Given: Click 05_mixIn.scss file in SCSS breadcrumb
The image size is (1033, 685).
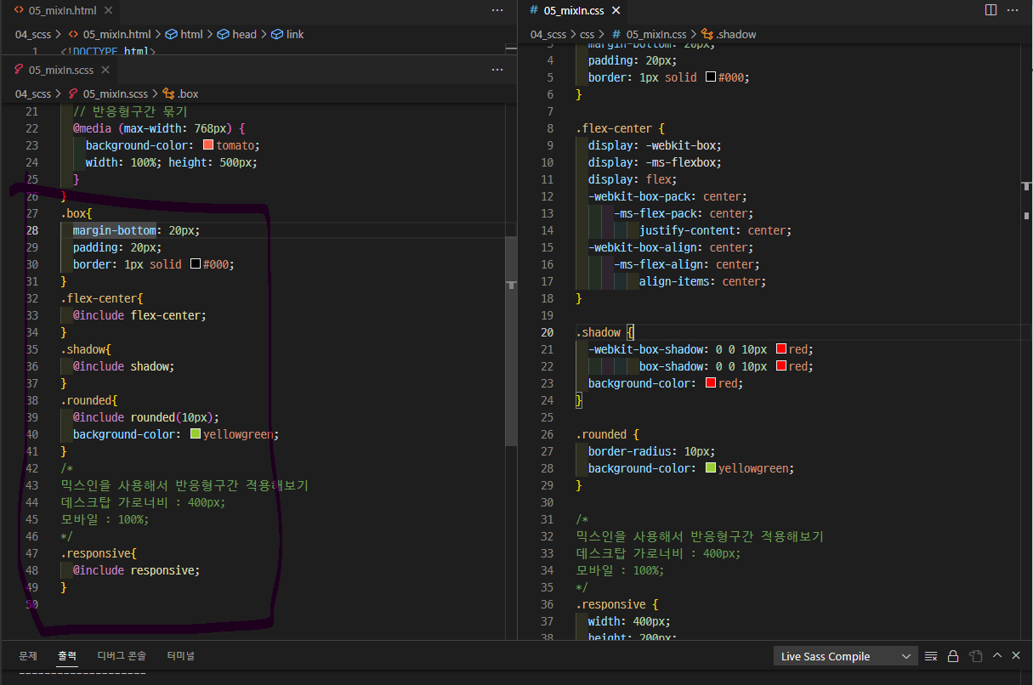Looking at the screenshot, I should (x=108, y=94).
